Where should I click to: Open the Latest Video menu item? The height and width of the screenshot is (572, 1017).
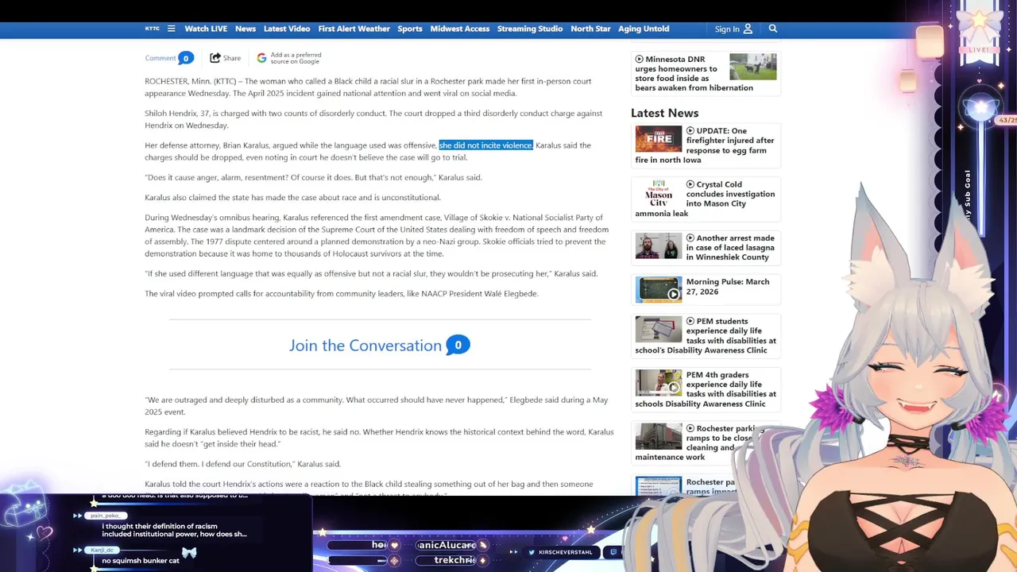[287, 29]
